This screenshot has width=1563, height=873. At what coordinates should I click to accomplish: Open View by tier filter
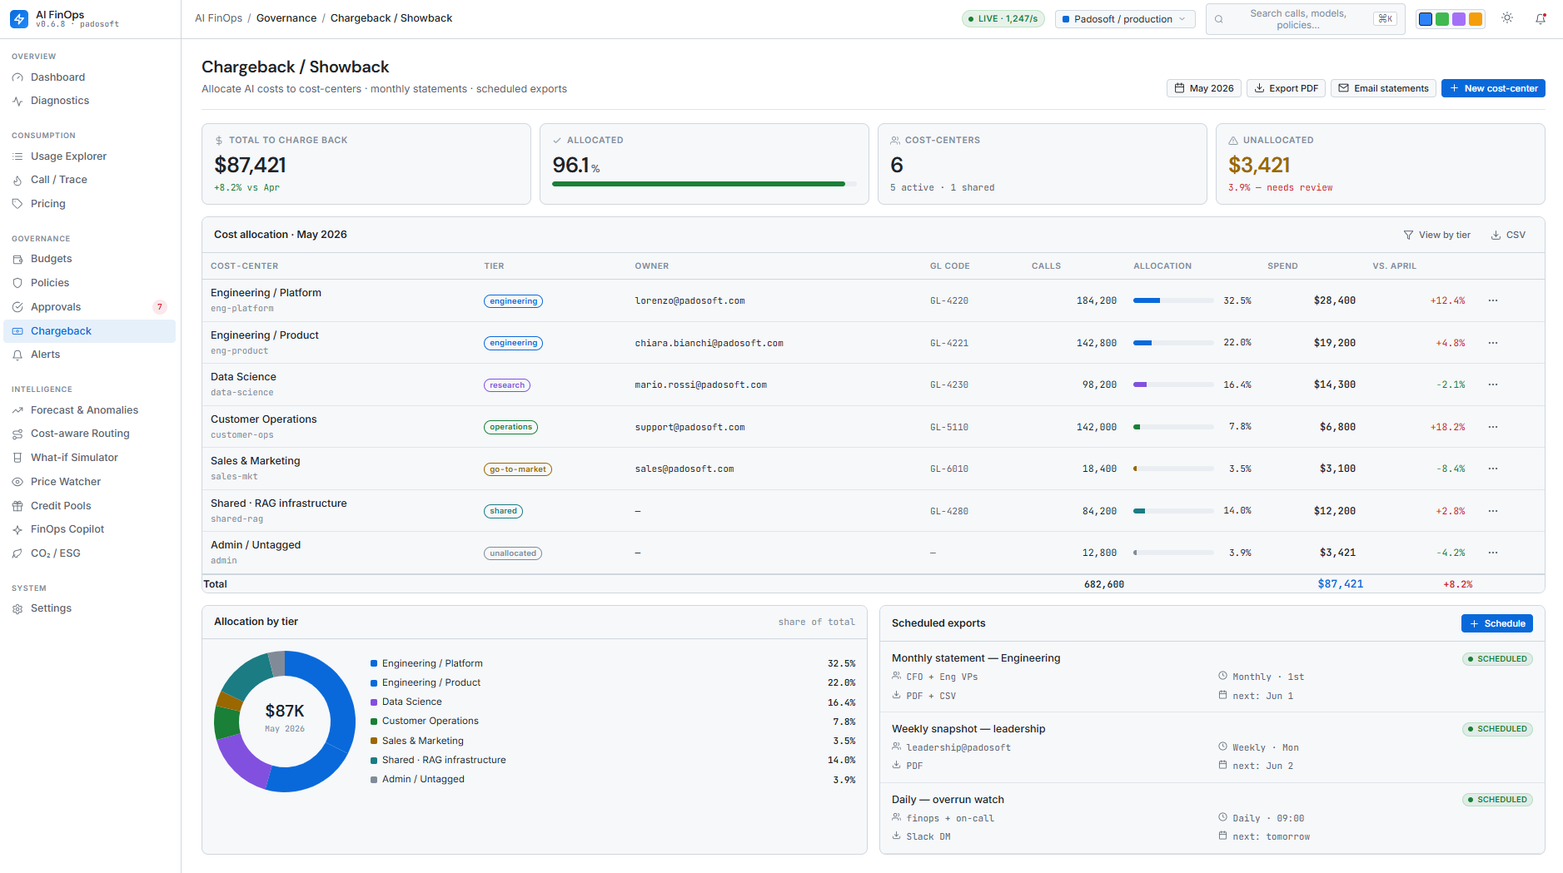[1437, 235]
